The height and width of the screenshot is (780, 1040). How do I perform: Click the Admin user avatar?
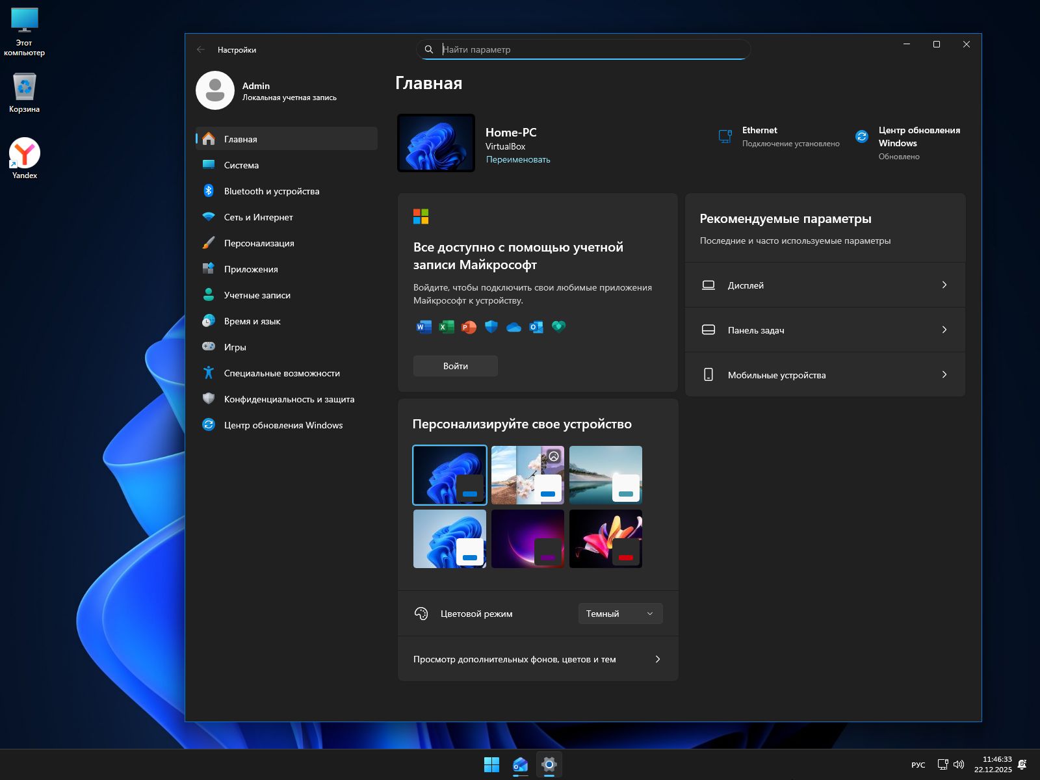(x=215, y=90)
